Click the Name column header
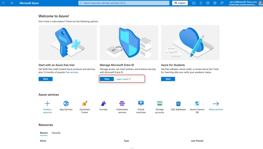Viewport: 263px width, 149px height. tap(43, 141)
